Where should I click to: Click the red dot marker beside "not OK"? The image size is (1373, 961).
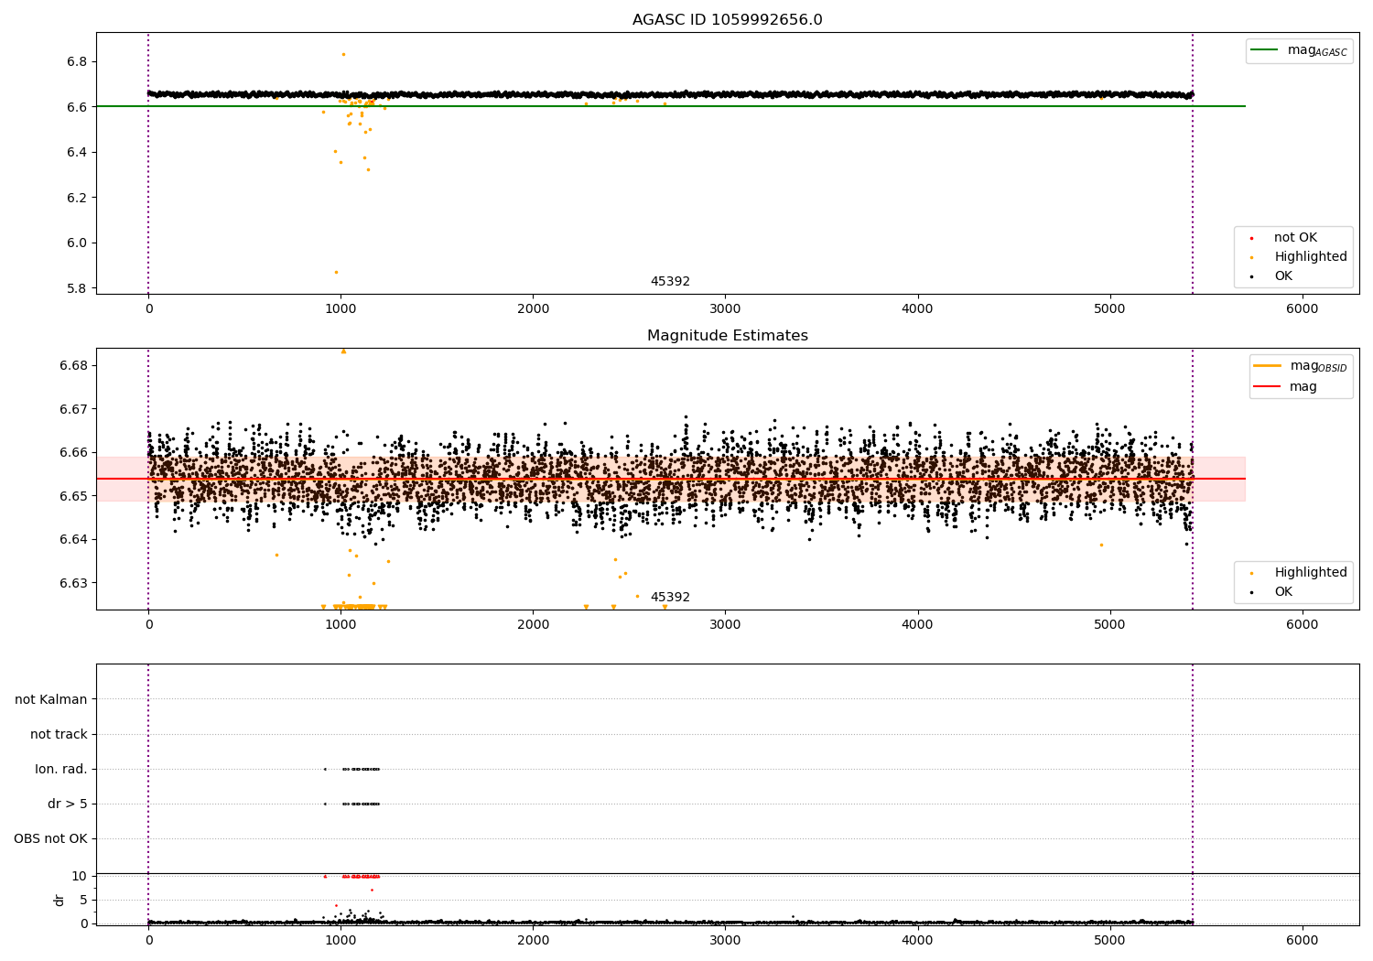pos(1251,238)
